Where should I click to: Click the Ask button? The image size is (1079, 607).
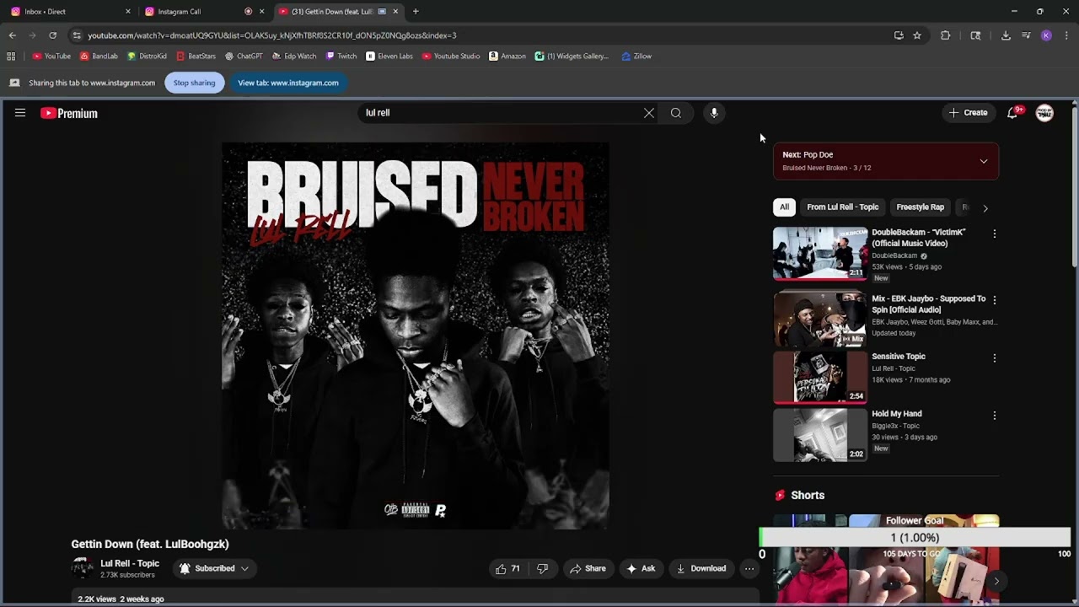click(641, 568)
